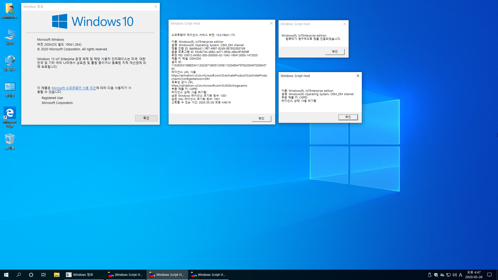This screenshot has width=498, height=280.
Task: Click the 부분 제품 키: CKFFD line in small dialog
Action: click(x=294, y=97)
